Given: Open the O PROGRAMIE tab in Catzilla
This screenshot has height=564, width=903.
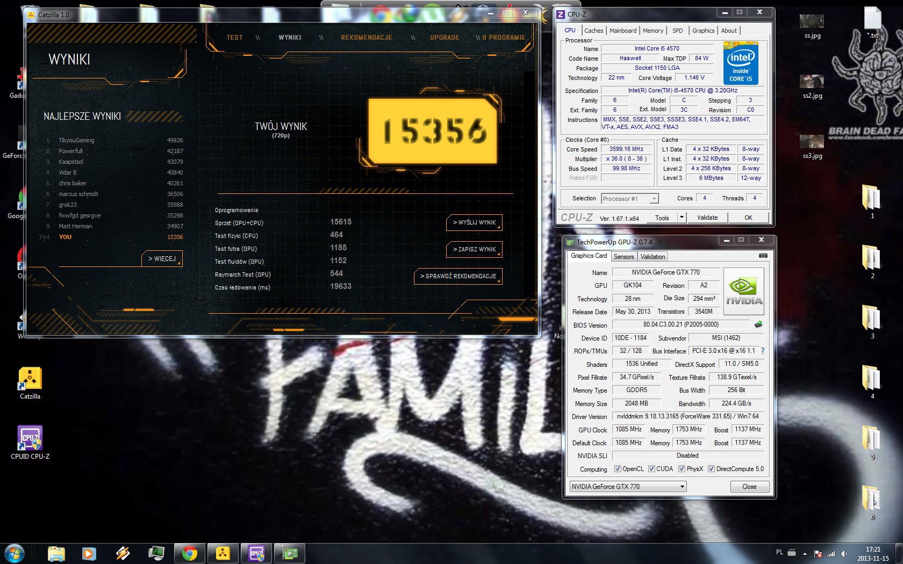Looking at the screenshot, I should [504, 38].
